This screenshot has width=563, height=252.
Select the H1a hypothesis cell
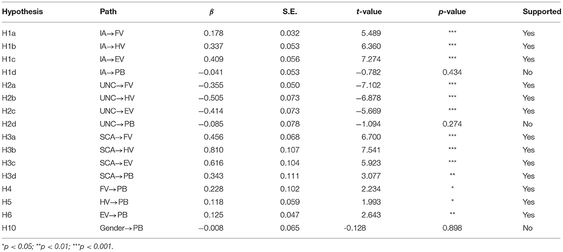[x=9, y=34]
